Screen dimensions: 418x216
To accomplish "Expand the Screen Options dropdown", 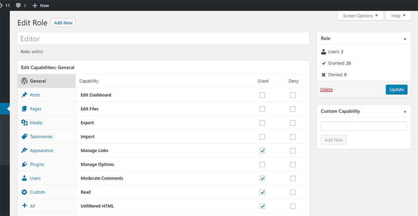I will click(360, 16).
